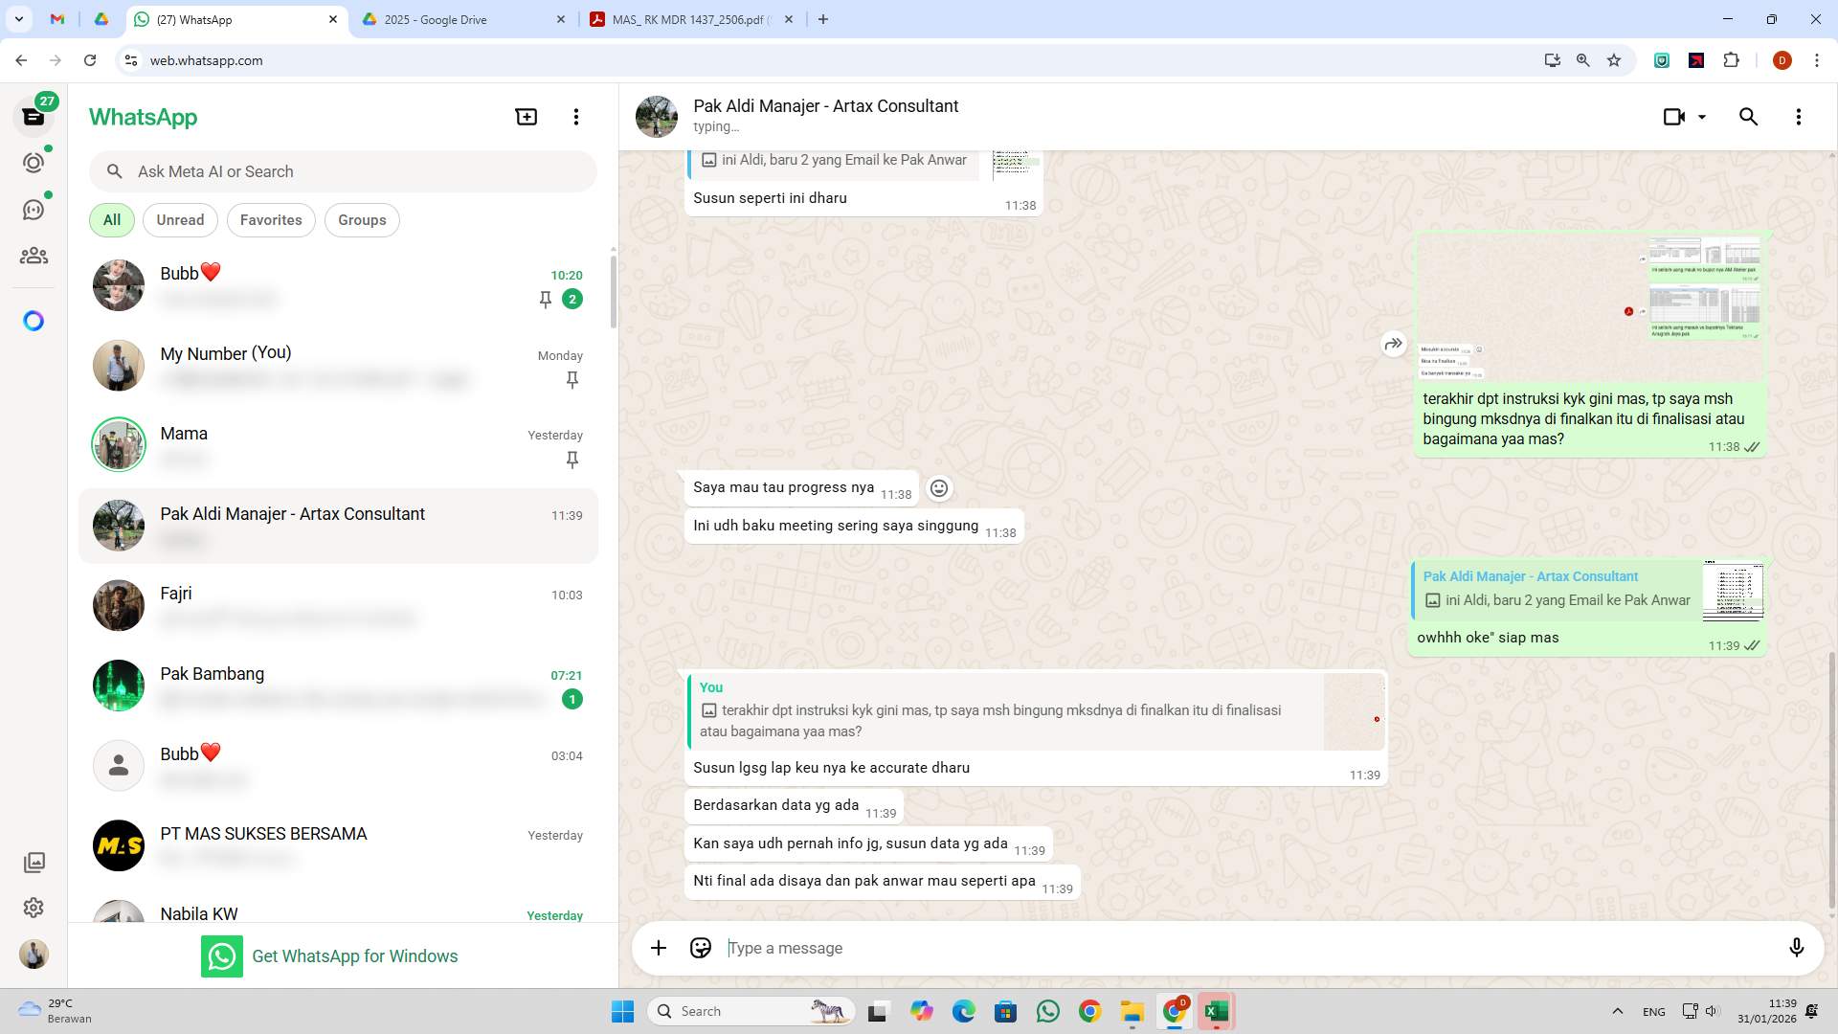Open Get WhatsApp for Windows link
The width and height of the screenshot is (1838, 1034).
click(355, 955)
